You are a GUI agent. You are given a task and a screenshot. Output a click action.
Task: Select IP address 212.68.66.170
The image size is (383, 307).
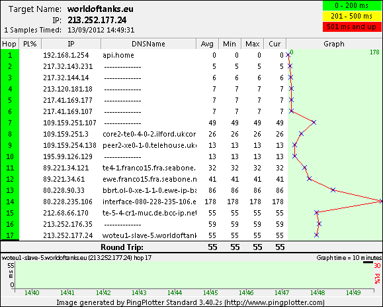(65, 213)
